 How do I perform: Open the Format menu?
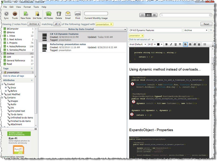click(27, 7)
